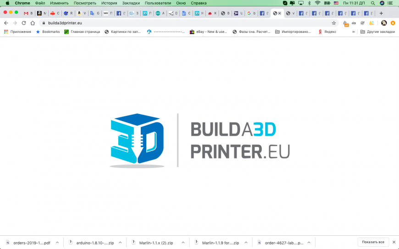Click the forward navigation arrow
The width and height of the screenshot is (399, 249).
point(15,23)
